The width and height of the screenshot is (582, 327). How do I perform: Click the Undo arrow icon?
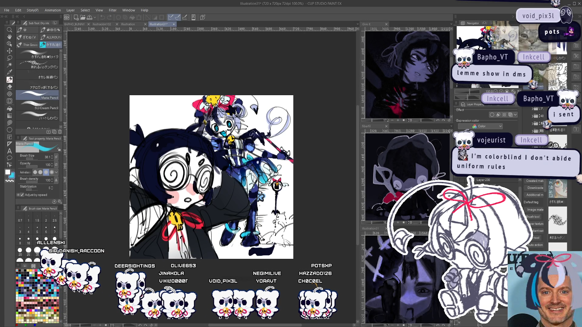point(102,17)
